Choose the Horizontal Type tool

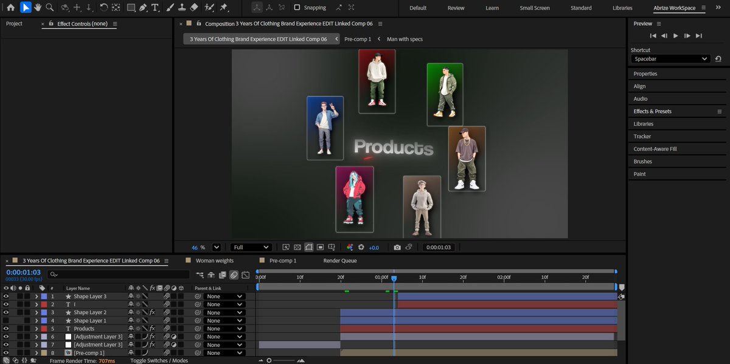coord(156,8)
